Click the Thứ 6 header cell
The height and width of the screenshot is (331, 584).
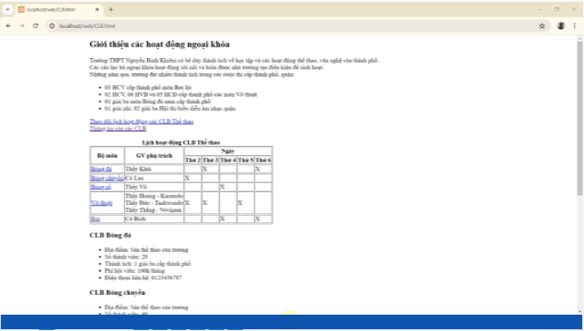(263, 160)
